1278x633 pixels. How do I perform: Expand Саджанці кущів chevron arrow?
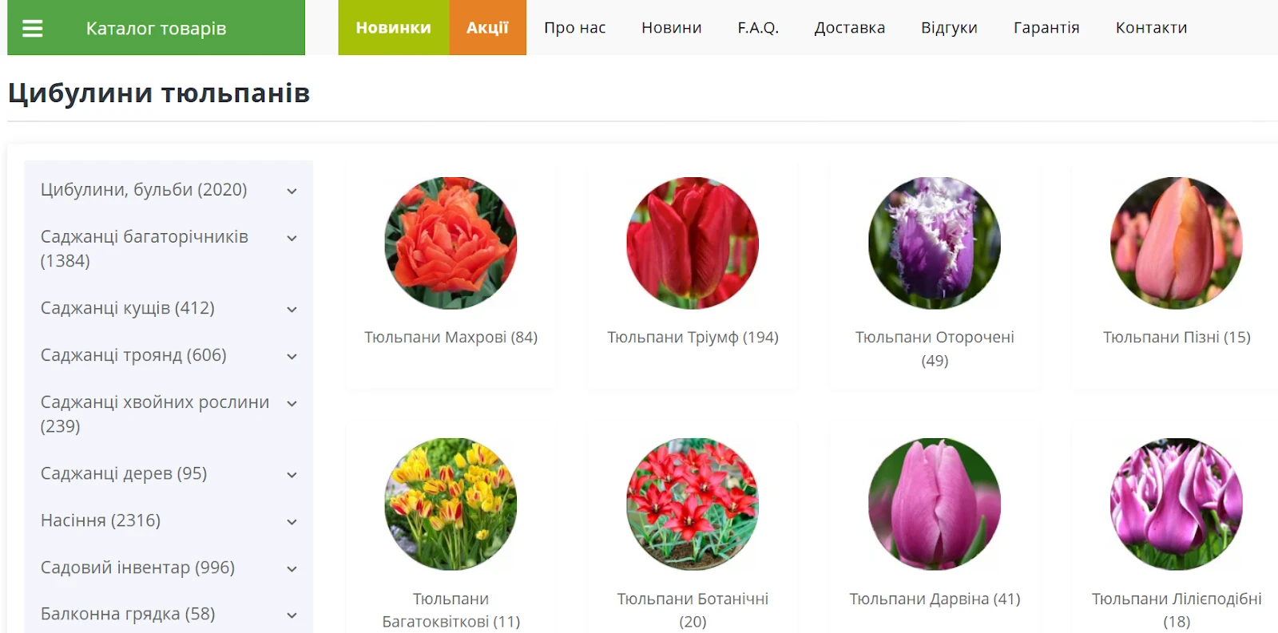click(292, 309)
